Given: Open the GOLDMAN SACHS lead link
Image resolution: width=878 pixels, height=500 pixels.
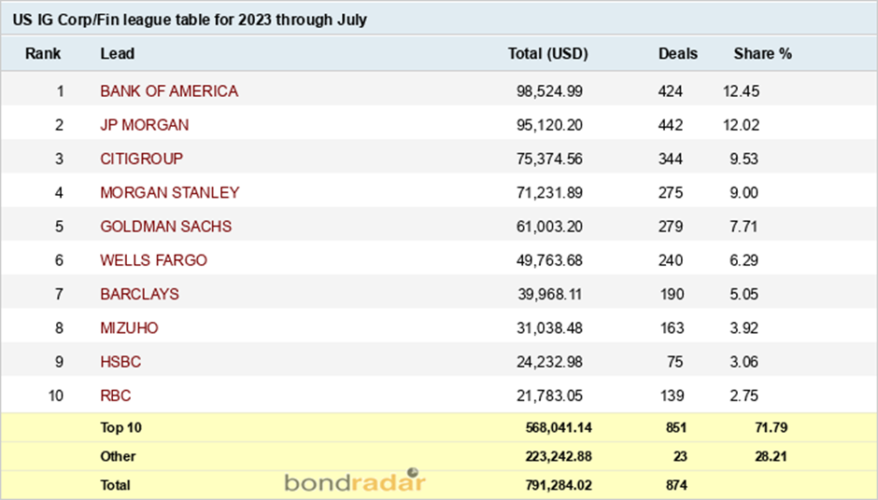Looking at the screenshot, I should [165, 227].
